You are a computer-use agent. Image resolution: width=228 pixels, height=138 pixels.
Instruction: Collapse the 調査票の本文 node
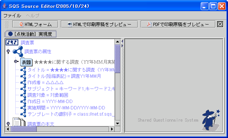click(8, 123)
